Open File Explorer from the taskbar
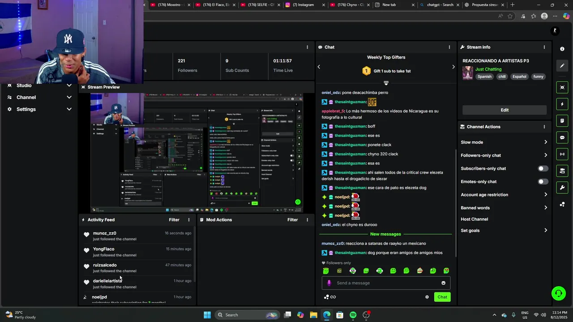Viewport: 573px width, 322px height. [x=313, y=315]
